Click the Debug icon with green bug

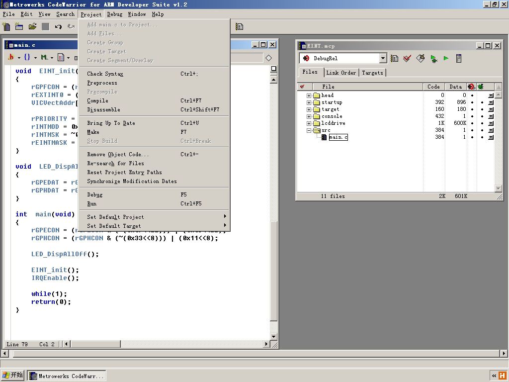click(x=433, y=59)
